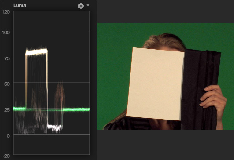Click the bright white plateau in waveform
The height and width of the screenshot is (160, 234).
(x=36, y=52)
